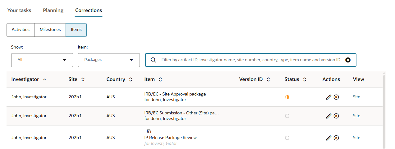The height and width of the screenshot is (149, 395).
Task: Select the Activities segment
Action: pos(21,30)
